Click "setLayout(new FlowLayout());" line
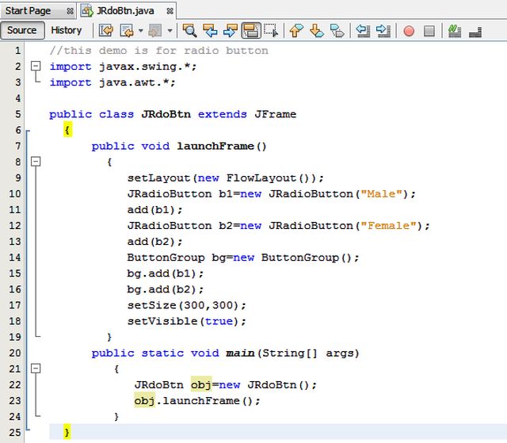Viewport: 507px width, 443px height. (225, 178)
